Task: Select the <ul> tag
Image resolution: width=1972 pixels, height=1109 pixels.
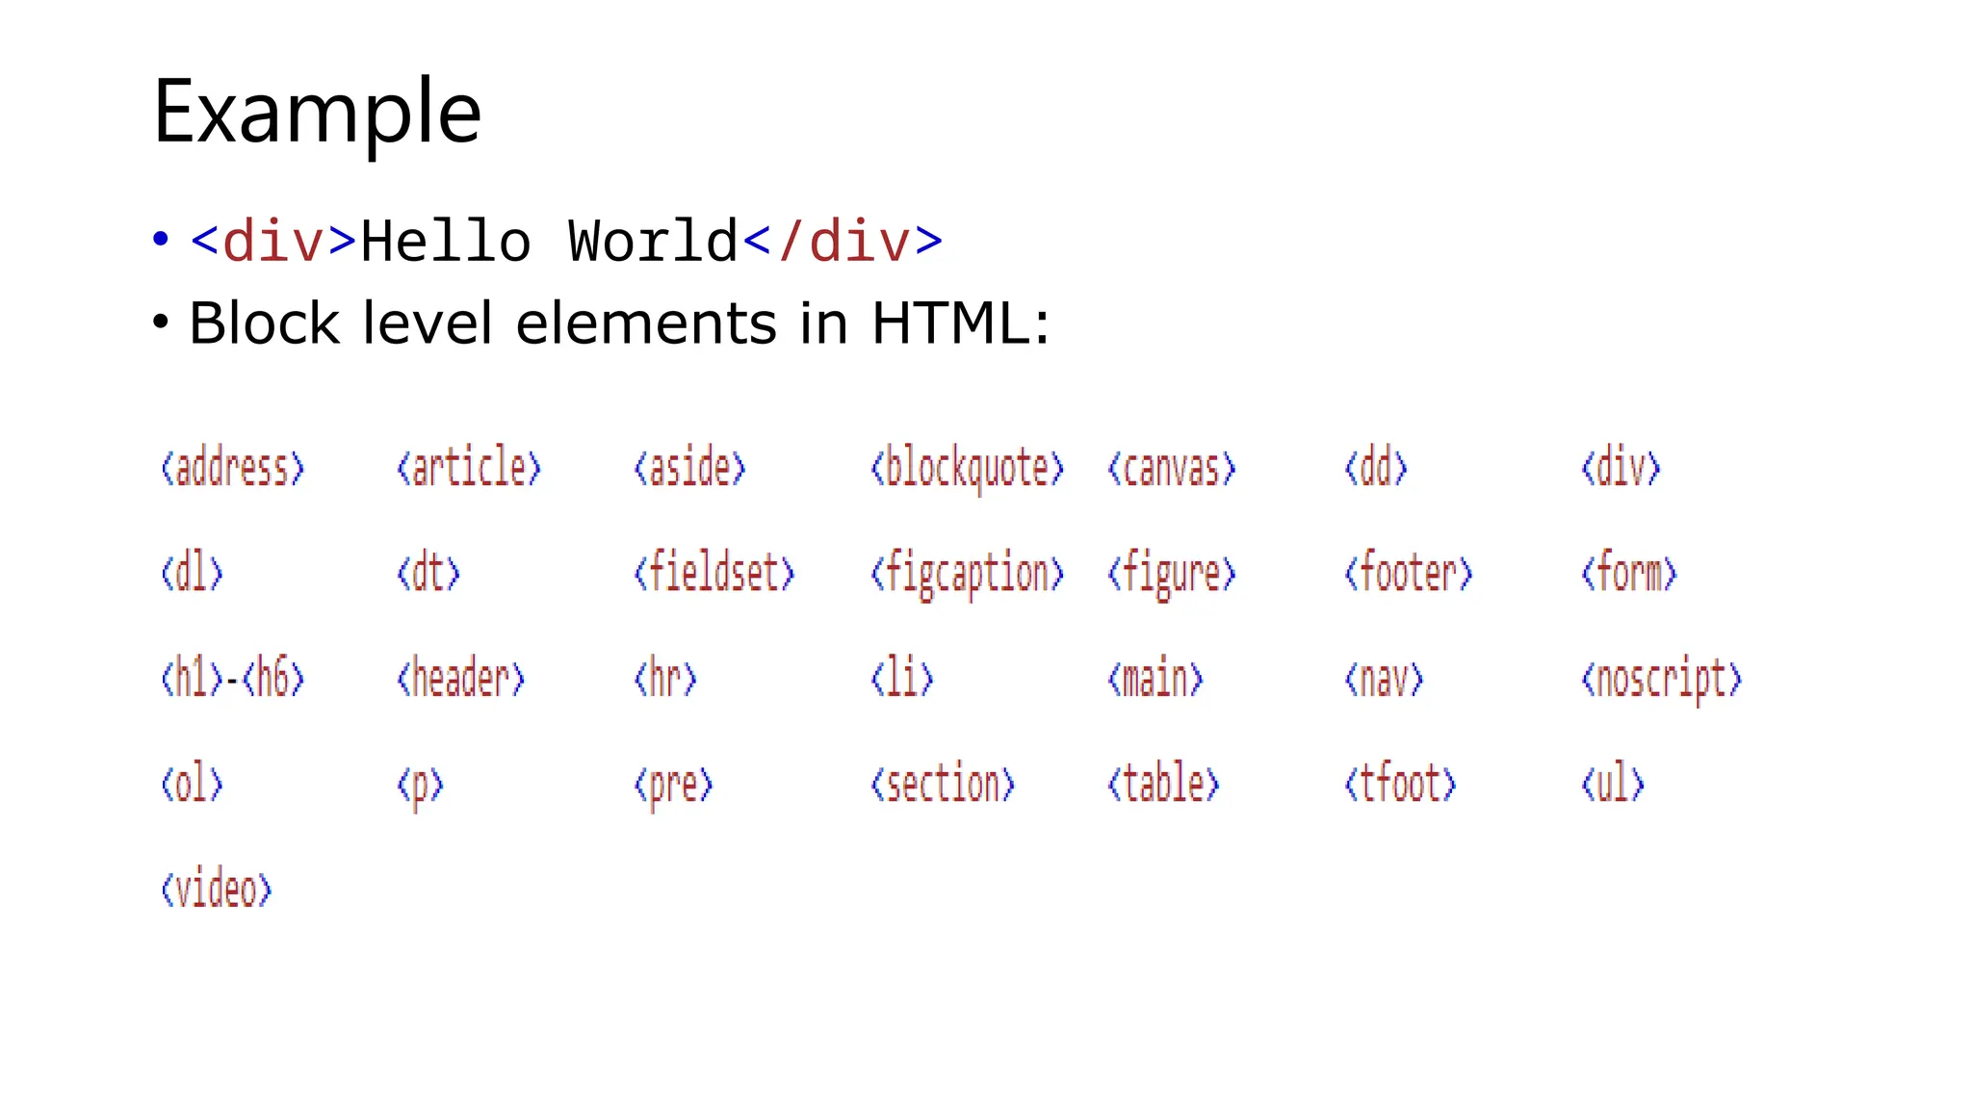Action: [x=1613, y=784]
